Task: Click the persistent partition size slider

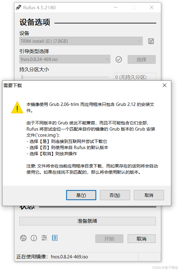Action: coord(65,77)
